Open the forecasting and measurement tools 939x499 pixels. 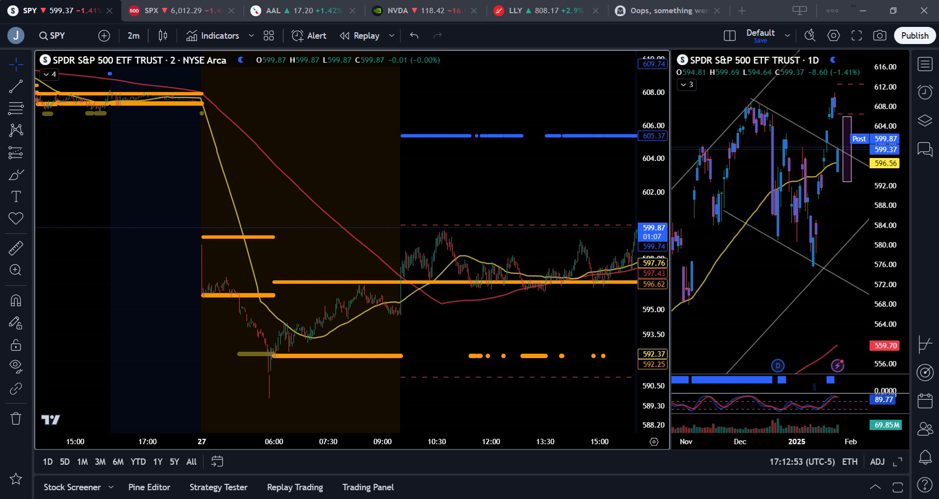coord(16,153)
